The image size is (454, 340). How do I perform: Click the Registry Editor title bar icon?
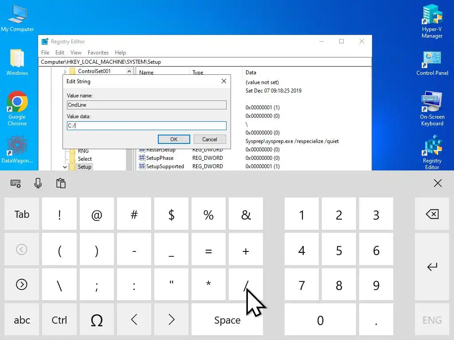45,41
